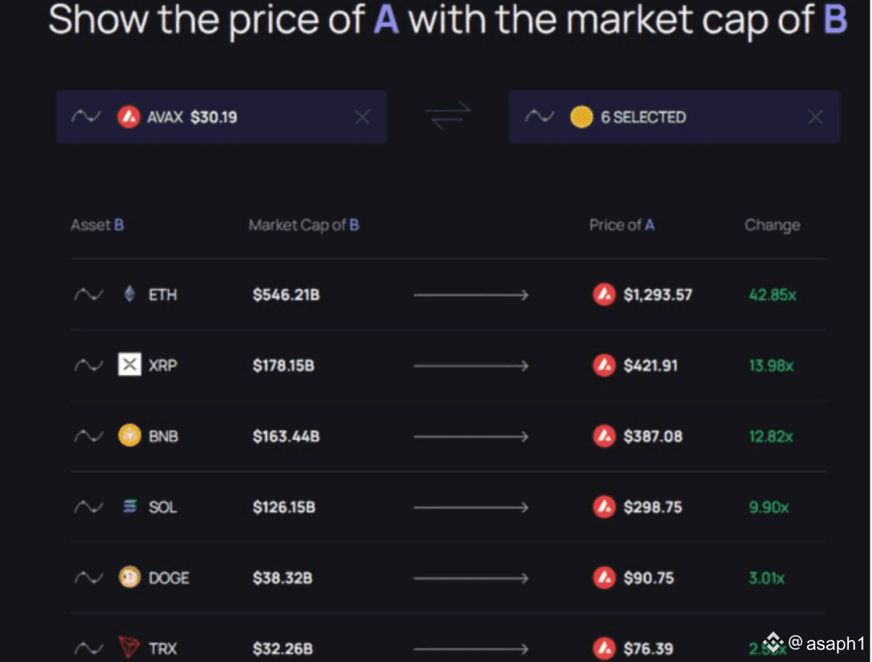
Task: Click the DOGE coin logo
Action: (x=129, y=578)
